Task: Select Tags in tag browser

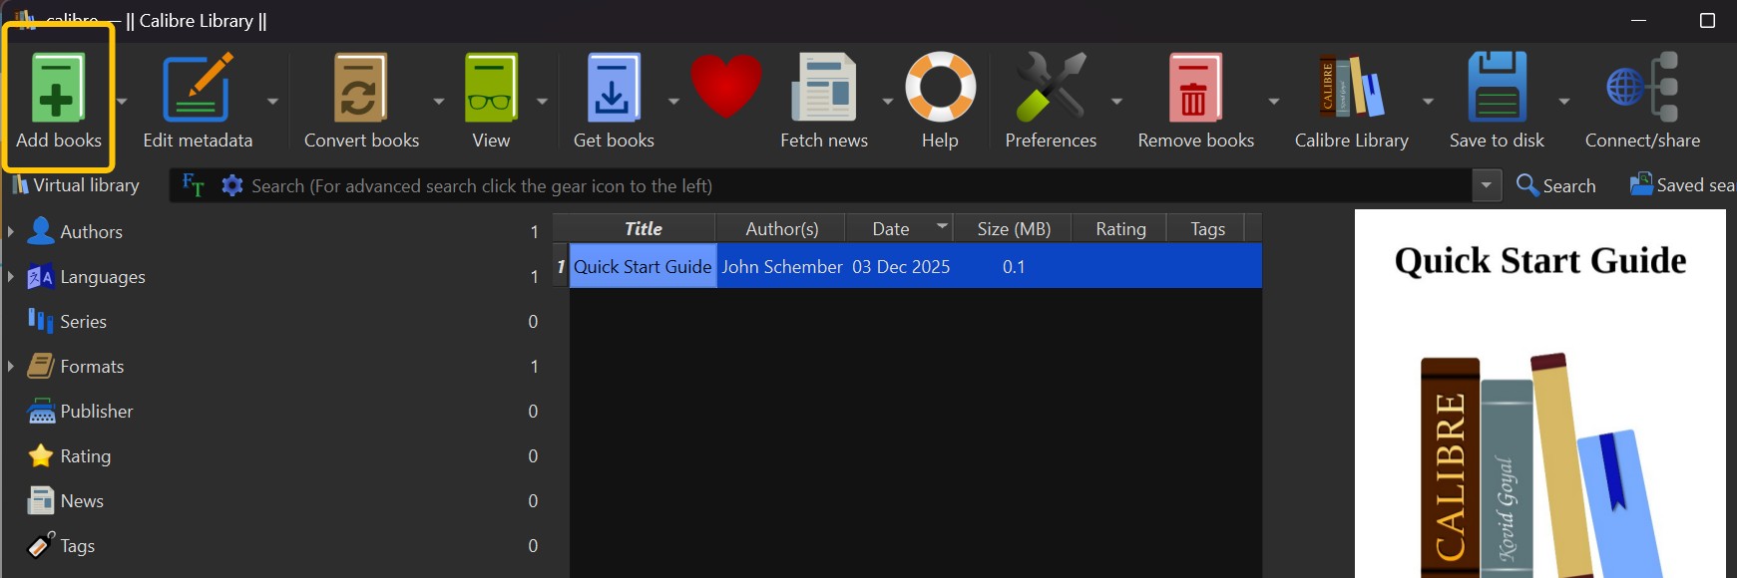Action: coord(77,545)
